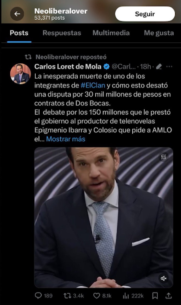Image resolution: width=181 pixels, height=305 pixels.
Task: Play the video of the man in suit
Action: [103, 217]
